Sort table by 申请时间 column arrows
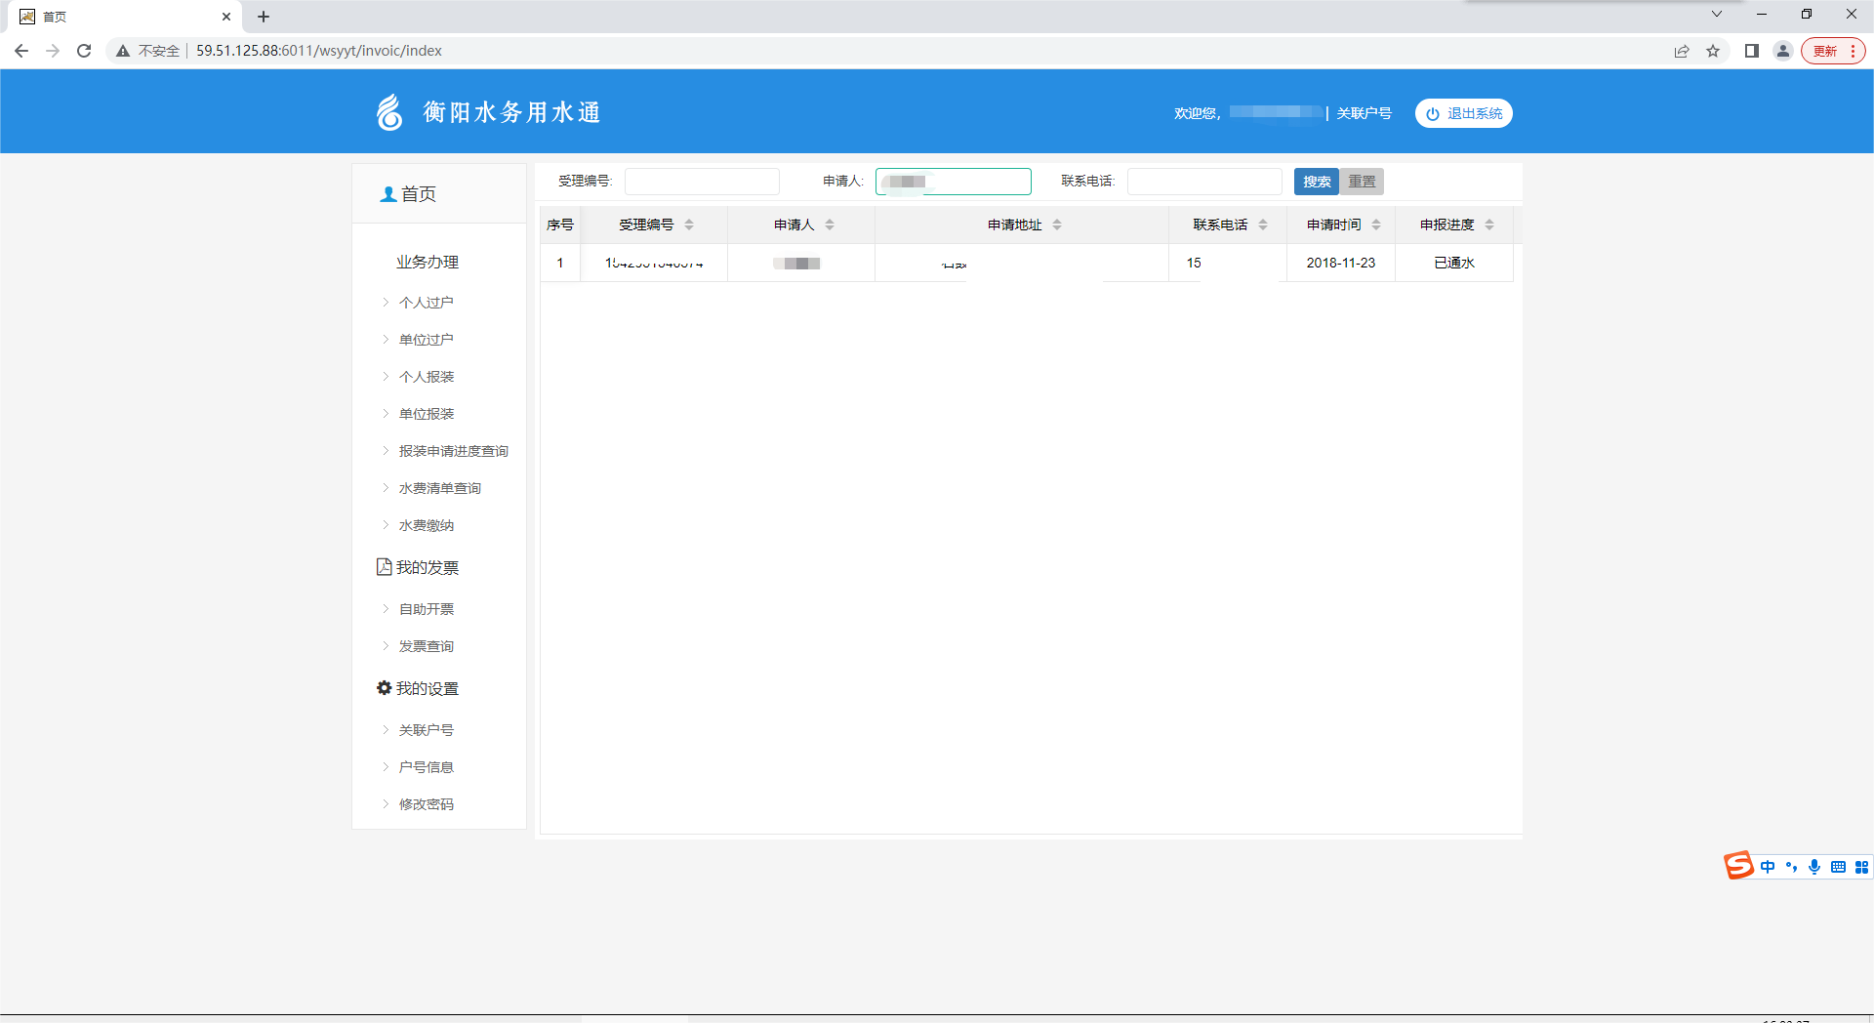The width and height of the screenshot is (1874, 1023). pyautogui.click(x=1376, y=225)
